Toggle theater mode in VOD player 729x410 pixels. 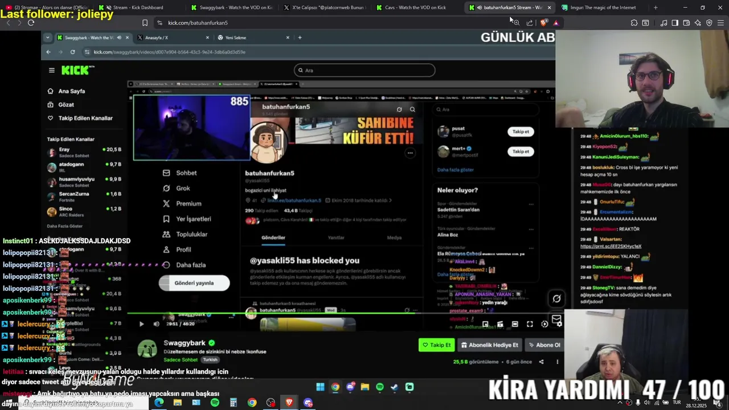[x=515, y=324]
